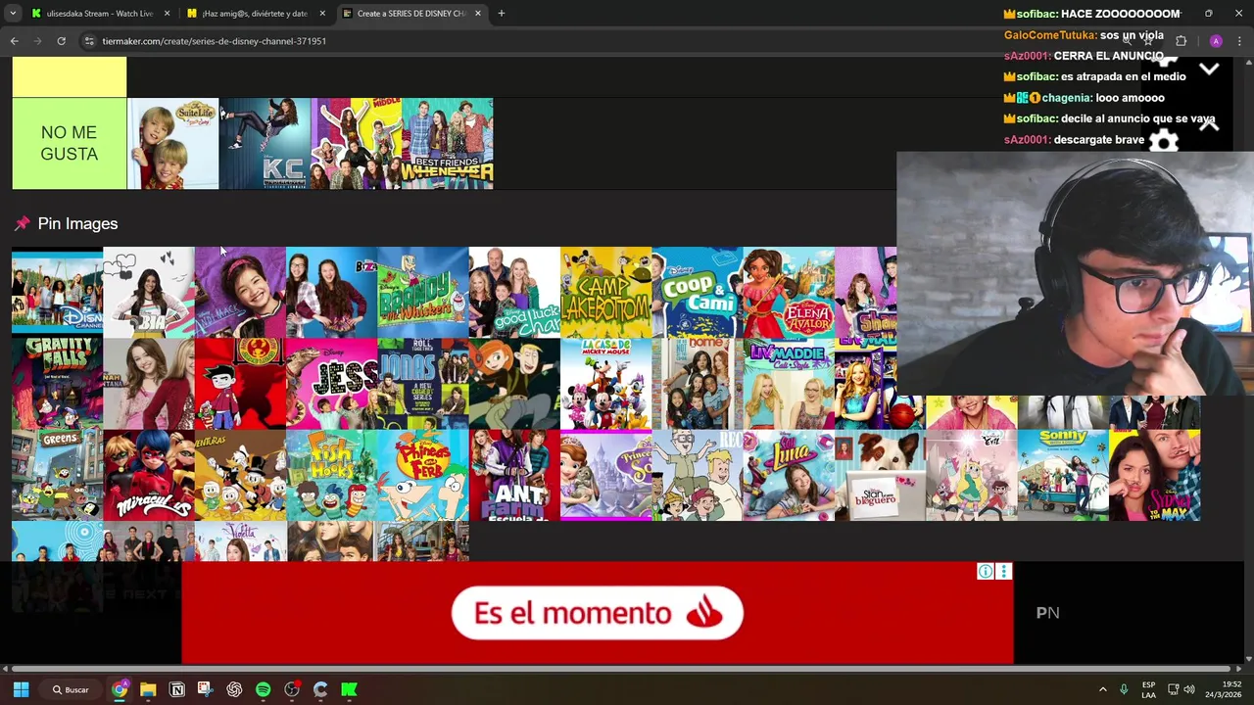
Task: Open the site information icon in address bar
Action: [89, 41]
